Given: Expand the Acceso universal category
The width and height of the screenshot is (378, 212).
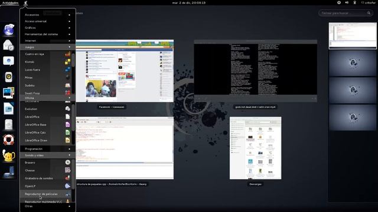Looking at the screenshot, I should [x=47, y=21].
